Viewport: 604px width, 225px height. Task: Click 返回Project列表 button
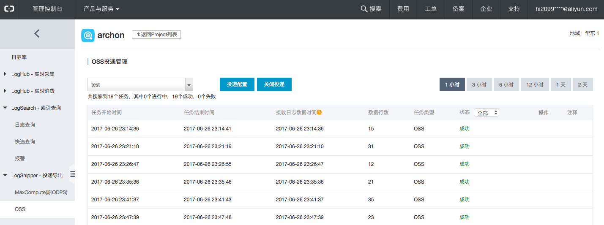pos(156,35)
